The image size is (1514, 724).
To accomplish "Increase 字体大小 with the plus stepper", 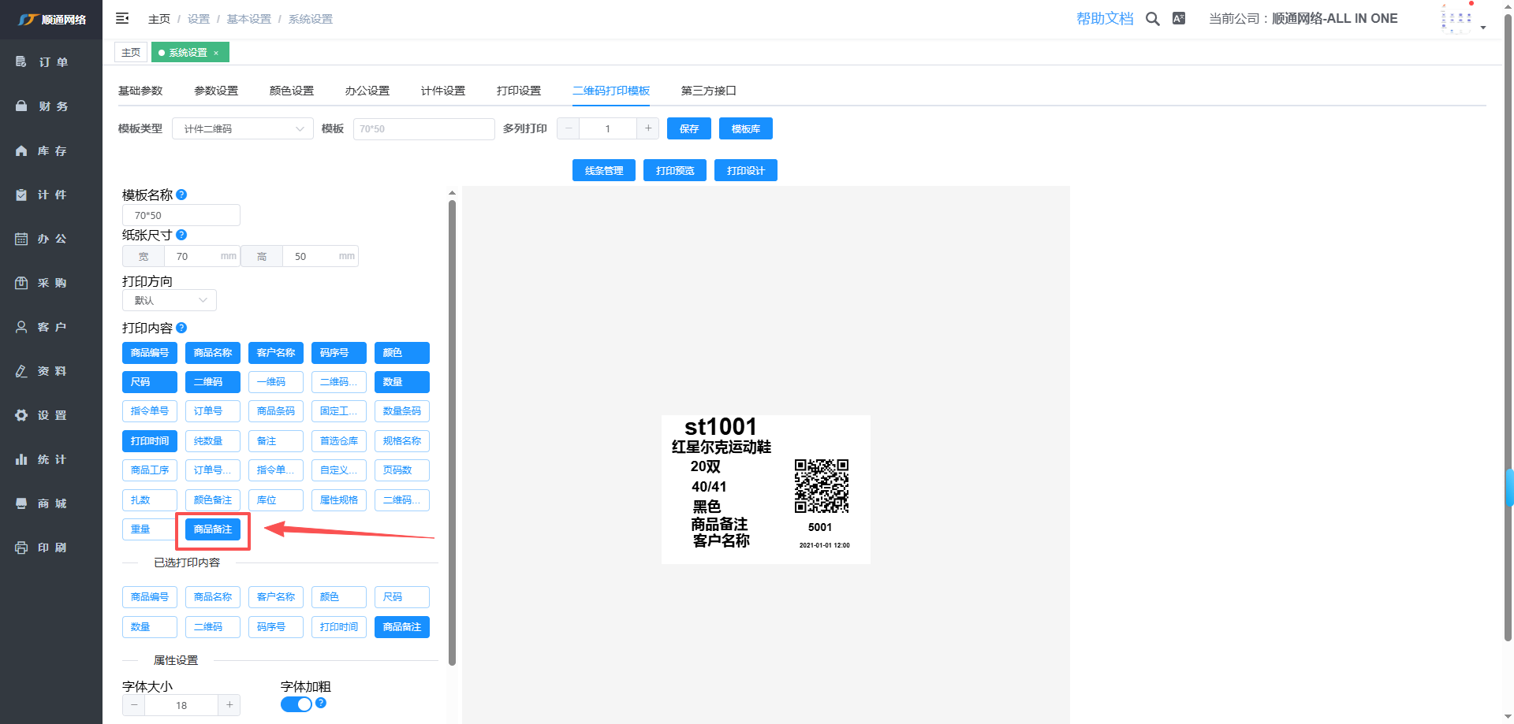I will point(229,705).
